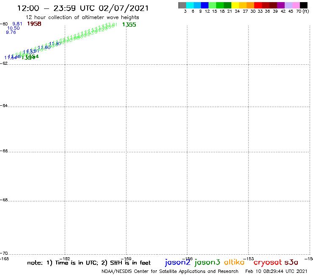Click the blue '9.76' wave height value
This screenshot has width=313, height=275.
[11, 32]
